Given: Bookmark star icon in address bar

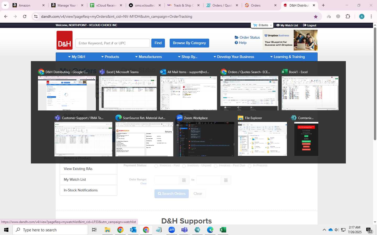Looking at the screenshot, I should [316, 16].
